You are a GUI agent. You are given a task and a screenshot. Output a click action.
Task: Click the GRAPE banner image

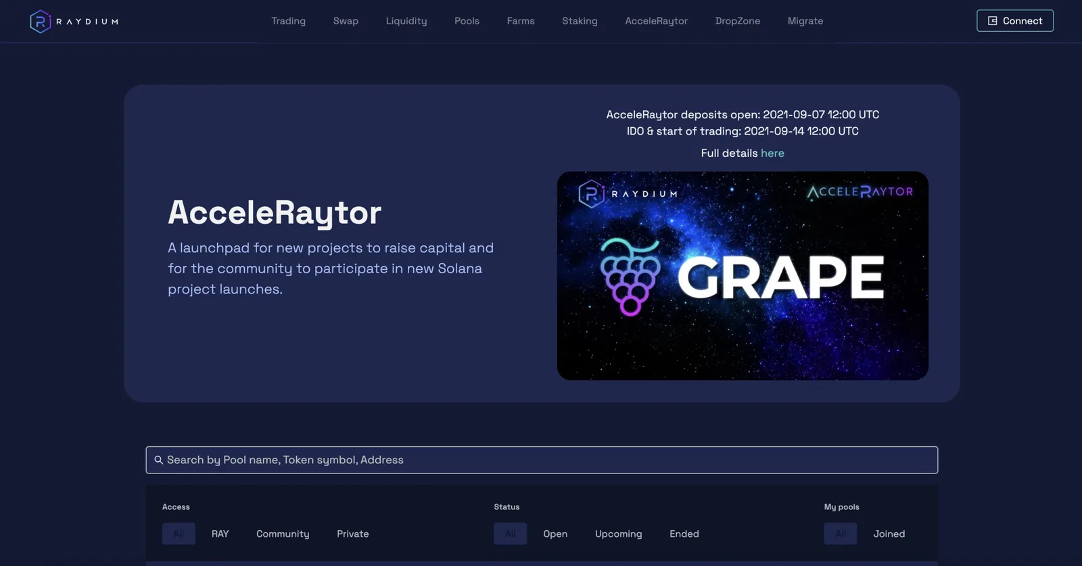click(x=743, y=275)
